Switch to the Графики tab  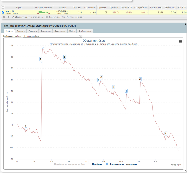pyautogui.click(x=9, y=31)
